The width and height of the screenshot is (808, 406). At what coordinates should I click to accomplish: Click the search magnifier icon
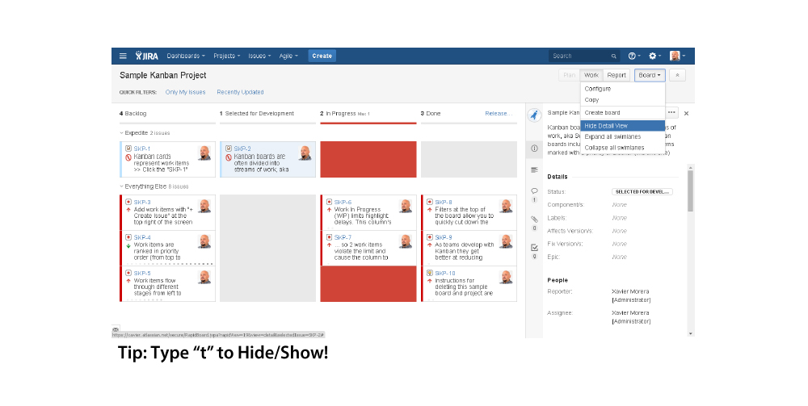pyautogui.click(x=614, y=56)
